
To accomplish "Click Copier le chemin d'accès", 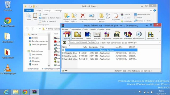I will point(50,18).
